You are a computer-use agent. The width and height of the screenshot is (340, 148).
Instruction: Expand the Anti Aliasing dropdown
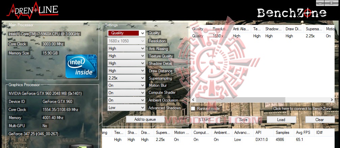click(126, 48)
